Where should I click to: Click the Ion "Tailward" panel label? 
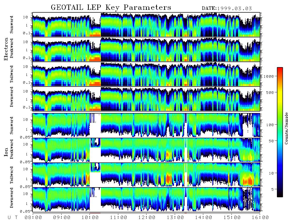[12, 175]
